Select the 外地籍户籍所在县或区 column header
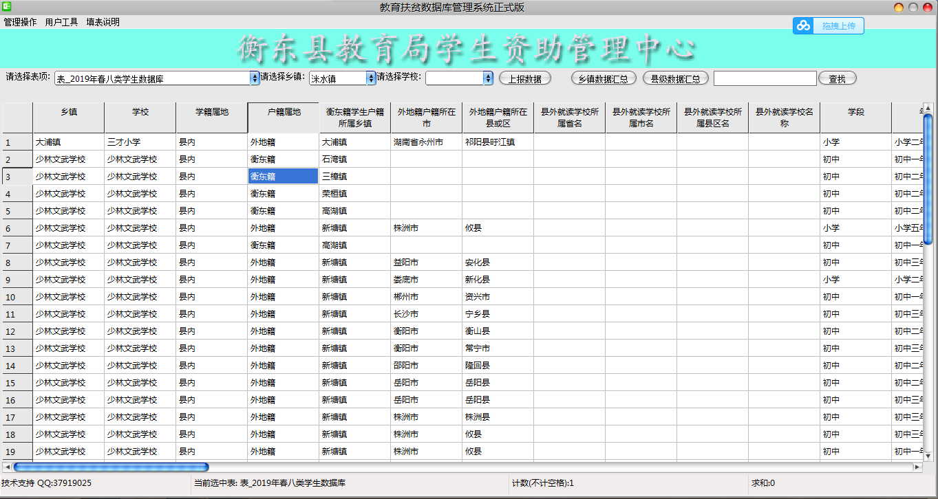The width and height of the screenshot is (938, 499). click(498, 118)
